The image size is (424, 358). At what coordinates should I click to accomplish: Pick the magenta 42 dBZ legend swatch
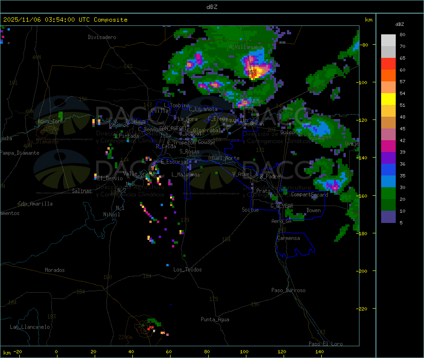click(x=388, y=146)
